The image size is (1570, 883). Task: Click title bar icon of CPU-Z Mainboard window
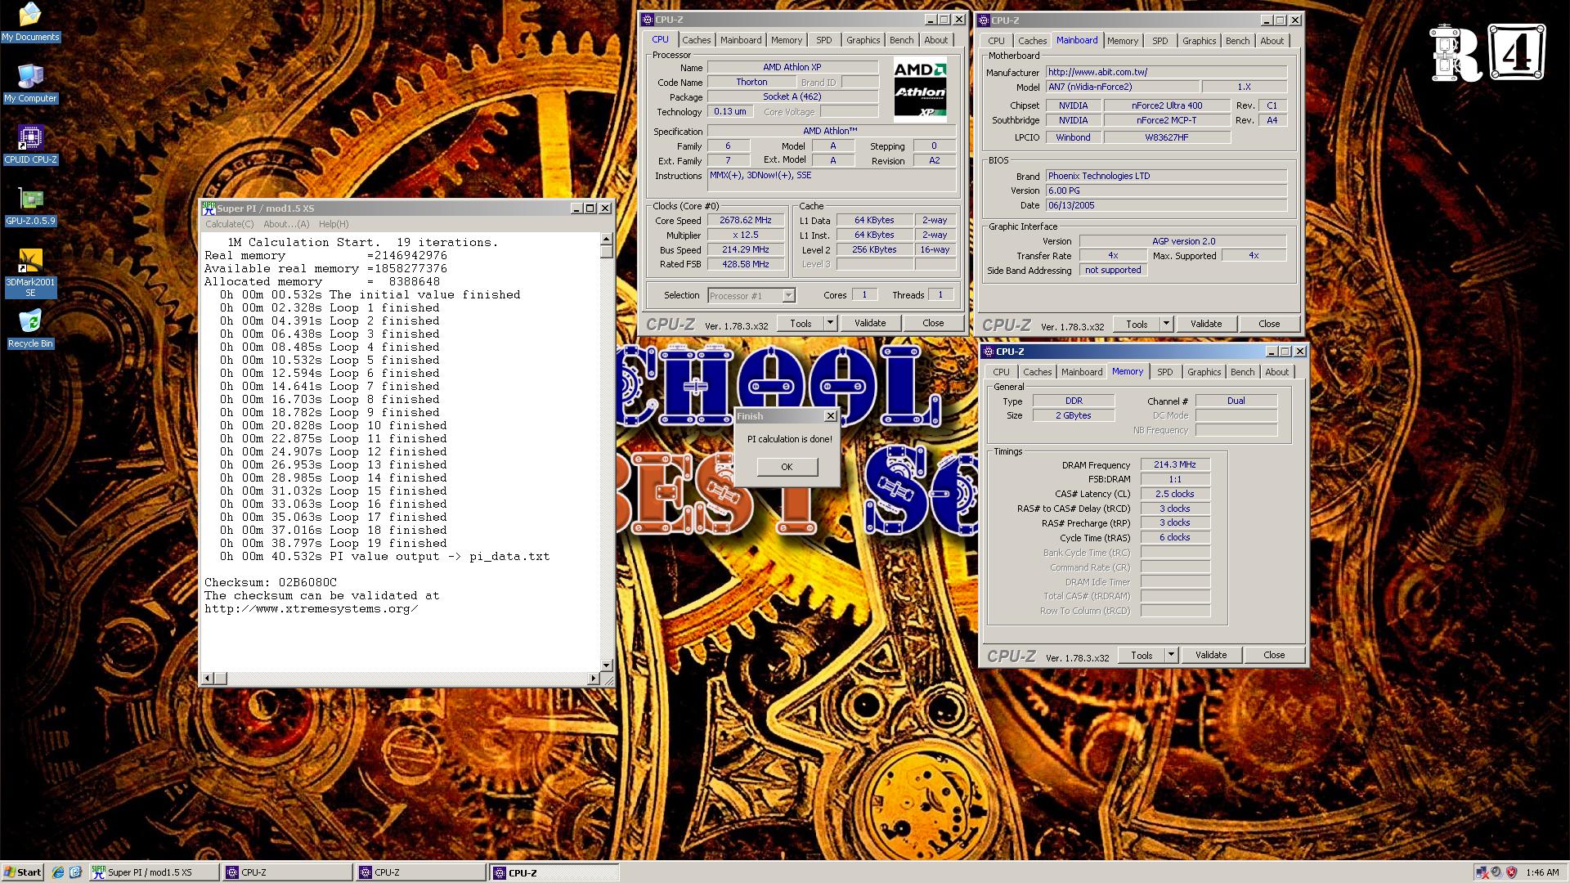click(985, 20)
